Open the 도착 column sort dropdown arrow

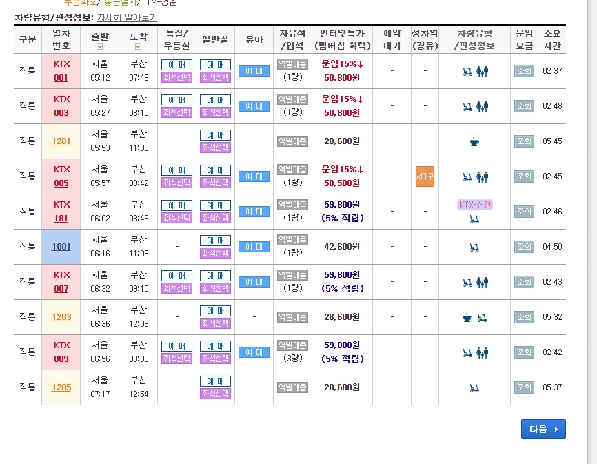pyautogui.click(x=138, y=46)
